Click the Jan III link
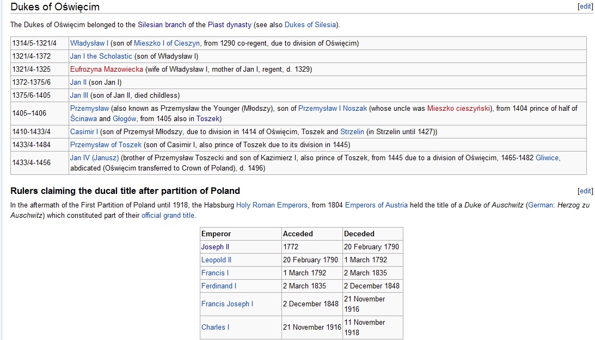 pyautogui.click(x=79, y=95)
